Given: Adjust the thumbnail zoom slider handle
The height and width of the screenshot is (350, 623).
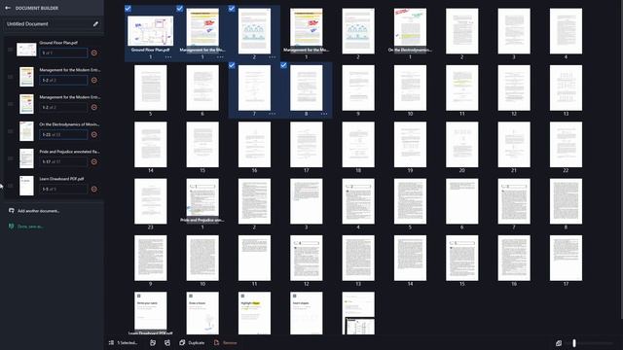Looking at the screenshot, I should (x=574, y=343).
